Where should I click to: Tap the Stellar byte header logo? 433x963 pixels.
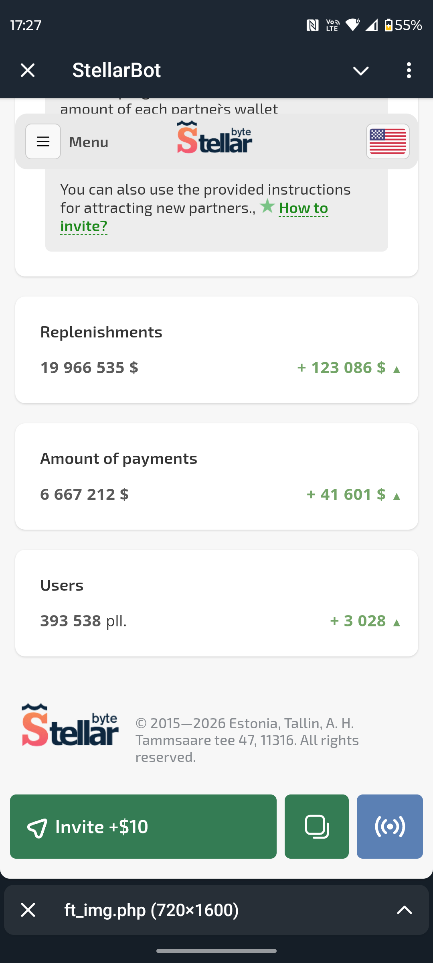point(214,138)
